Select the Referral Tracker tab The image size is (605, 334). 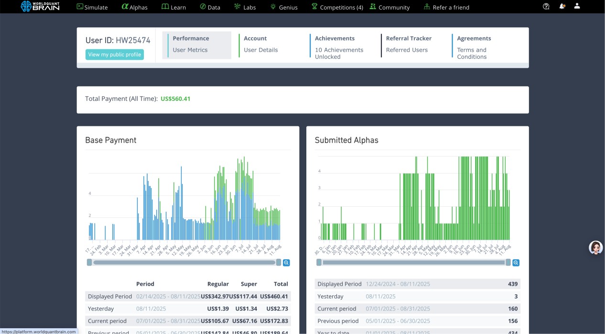pyautogui.click(x=409, y=45)
